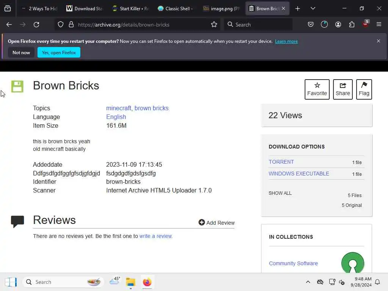Viewport: 388px width, 291px height.
Task: Click the green software floppy icon
Action: [x=17, y=86]
